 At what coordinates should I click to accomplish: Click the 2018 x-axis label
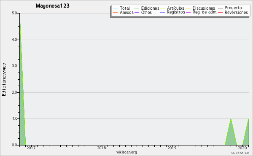click(102, 148)
